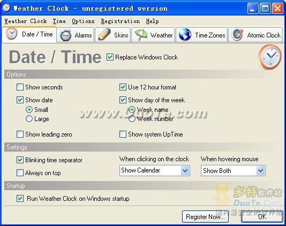Close the Weather Clock window

(277, 8)
